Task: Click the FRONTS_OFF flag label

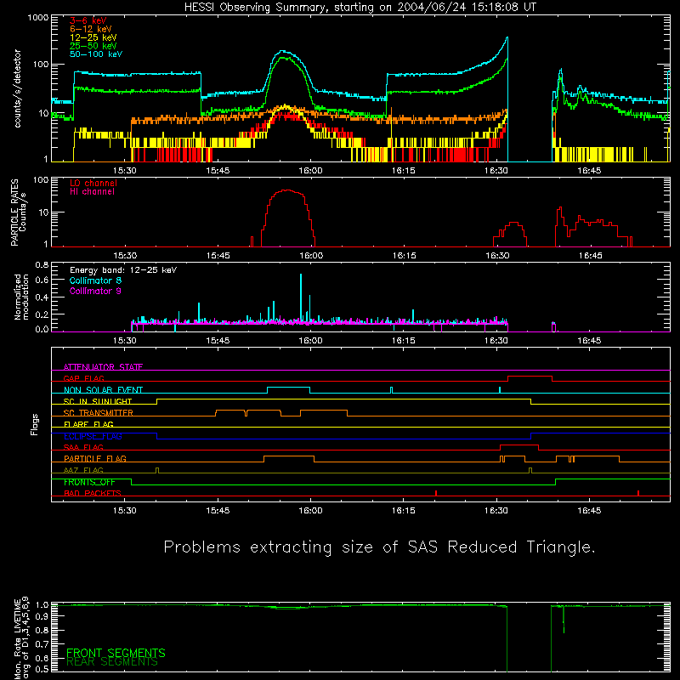Action: coord(89,482)
